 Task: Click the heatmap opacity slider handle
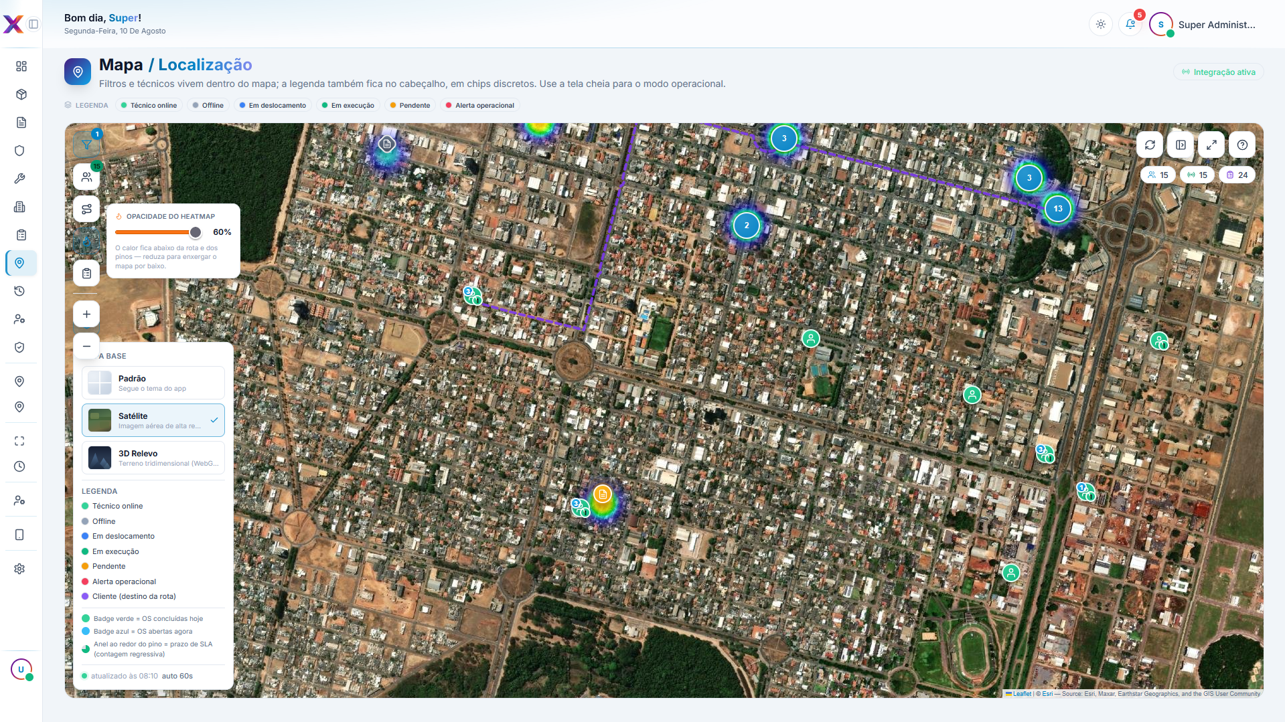coord(195,232)
